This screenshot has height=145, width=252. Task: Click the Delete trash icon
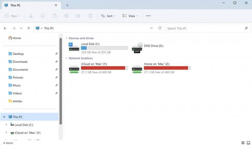pos(90,16)
